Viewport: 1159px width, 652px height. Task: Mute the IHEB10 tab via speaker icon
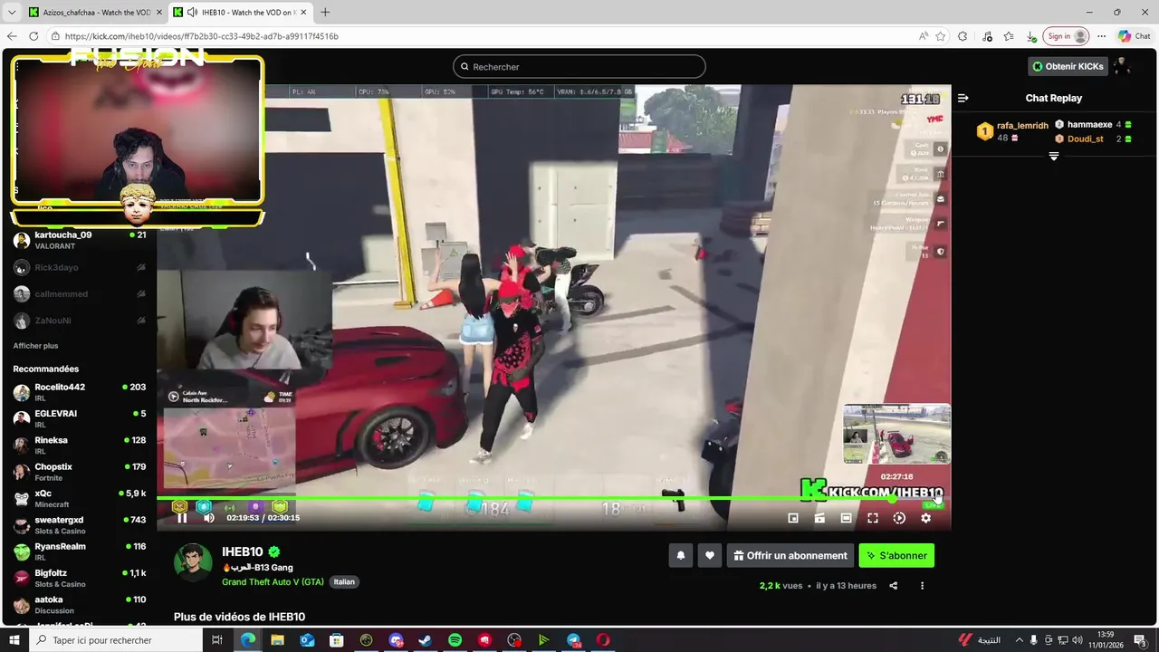[192, 12]
